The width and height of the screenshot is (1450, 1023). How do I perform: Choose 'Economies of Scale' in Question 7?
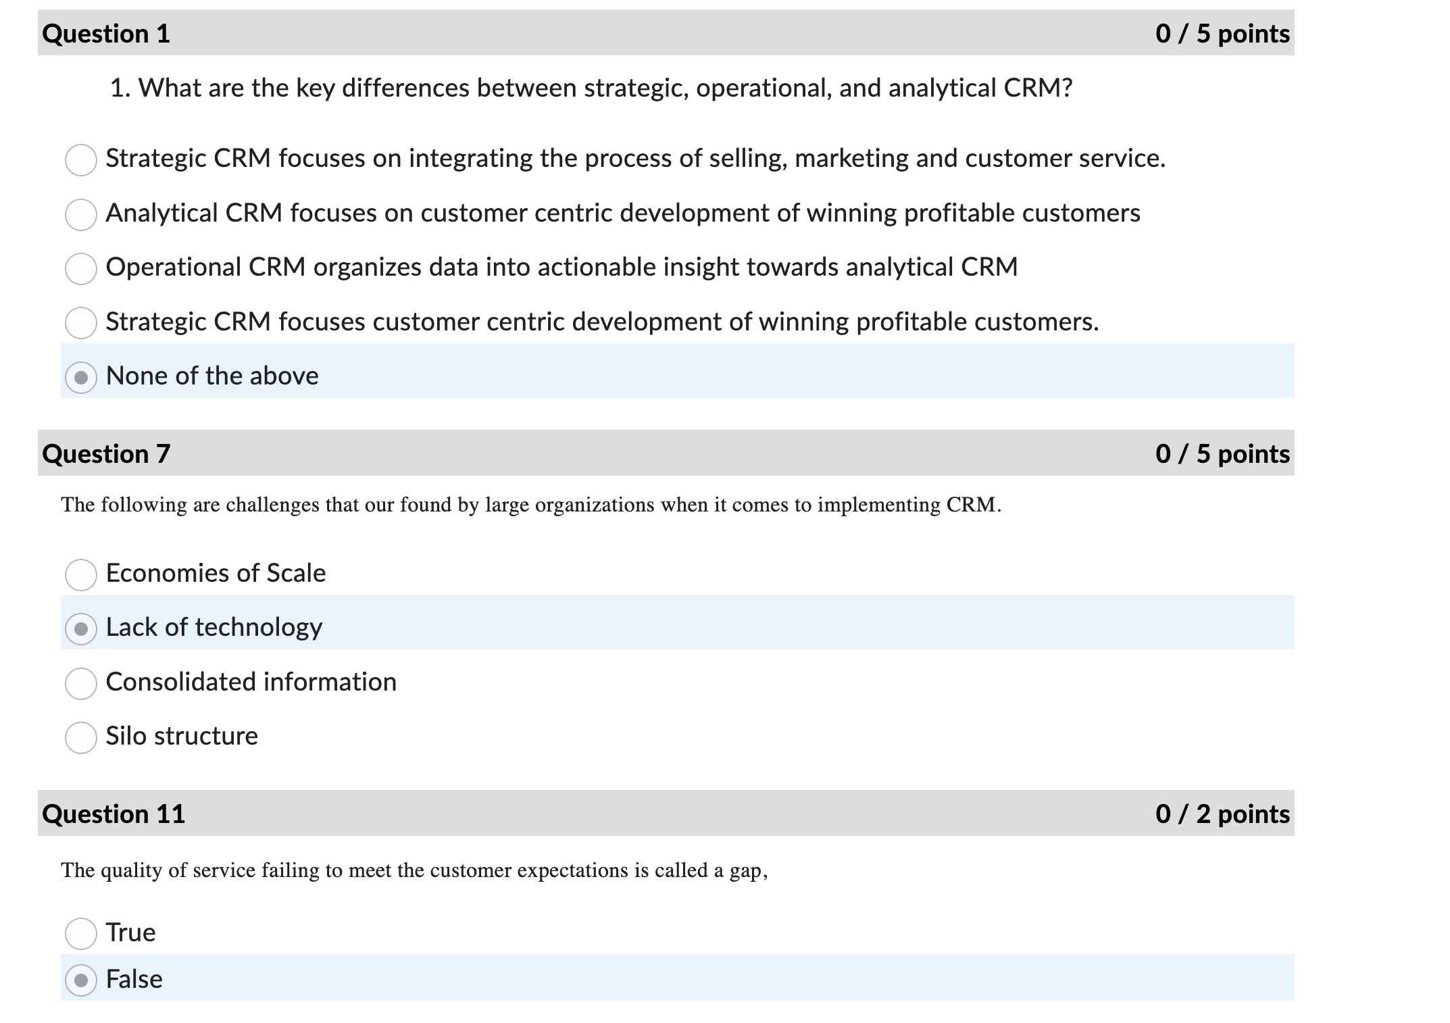tap(81, 576)
